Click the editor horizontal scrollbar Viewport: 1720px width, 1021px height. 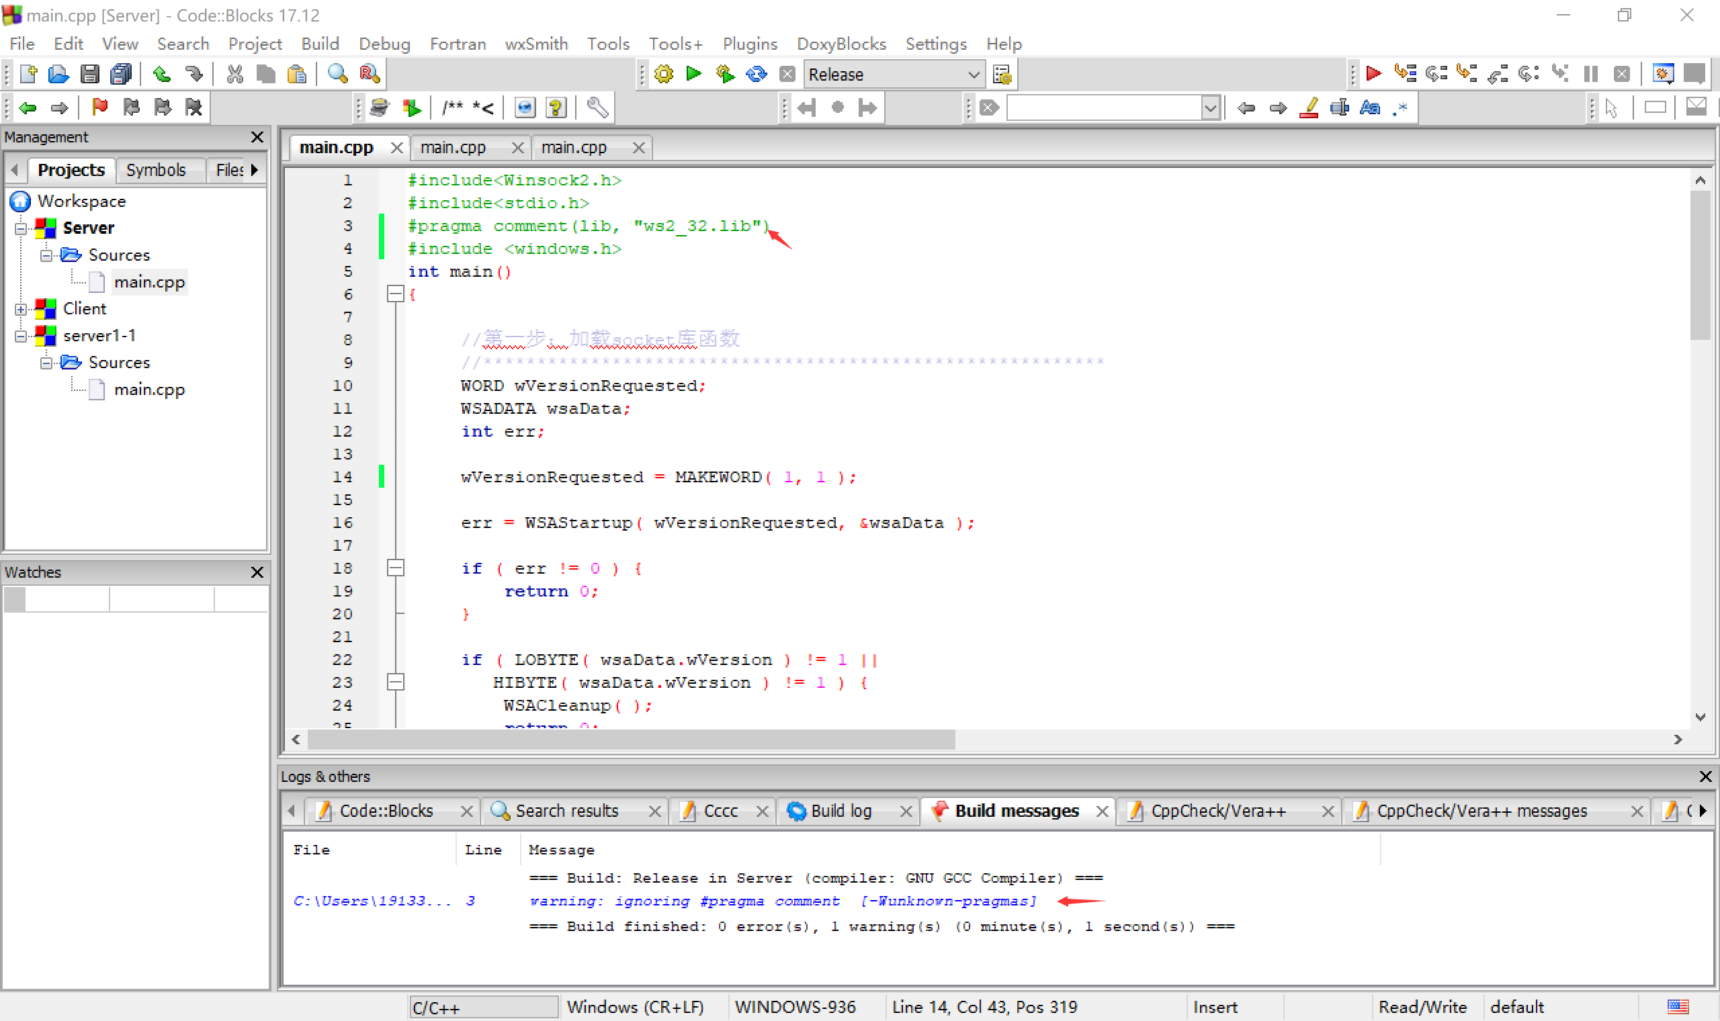click(x=630, y=739)
